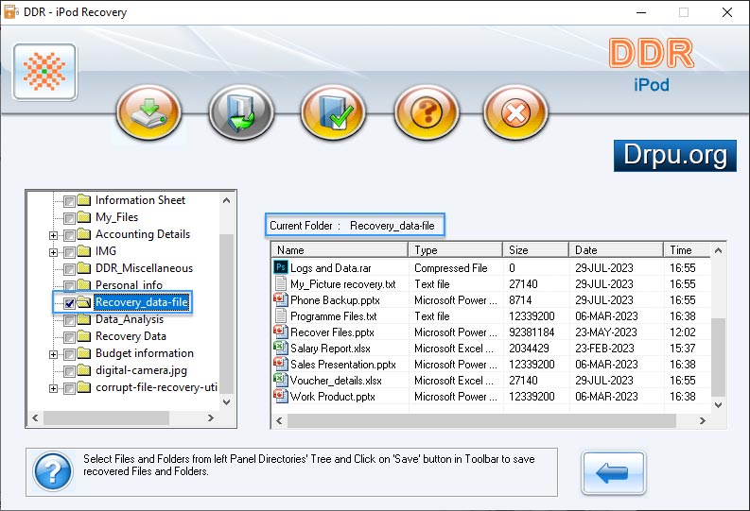Click the Compressed File type cell
Image resolution: width=750 pixels, height=511 pixels.
(x=450, y=268)
